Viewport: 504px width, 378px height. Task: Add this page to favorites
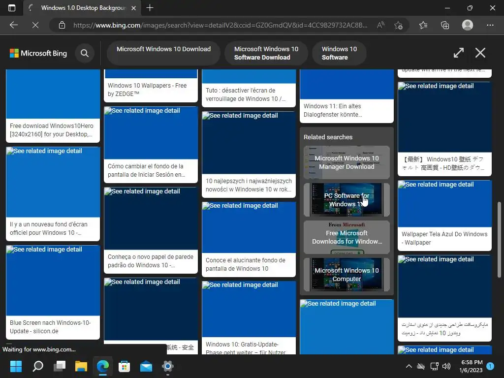tap(399, 25)
